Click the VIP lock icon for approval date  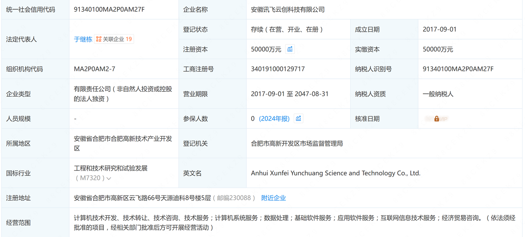(x=436, y=119)
